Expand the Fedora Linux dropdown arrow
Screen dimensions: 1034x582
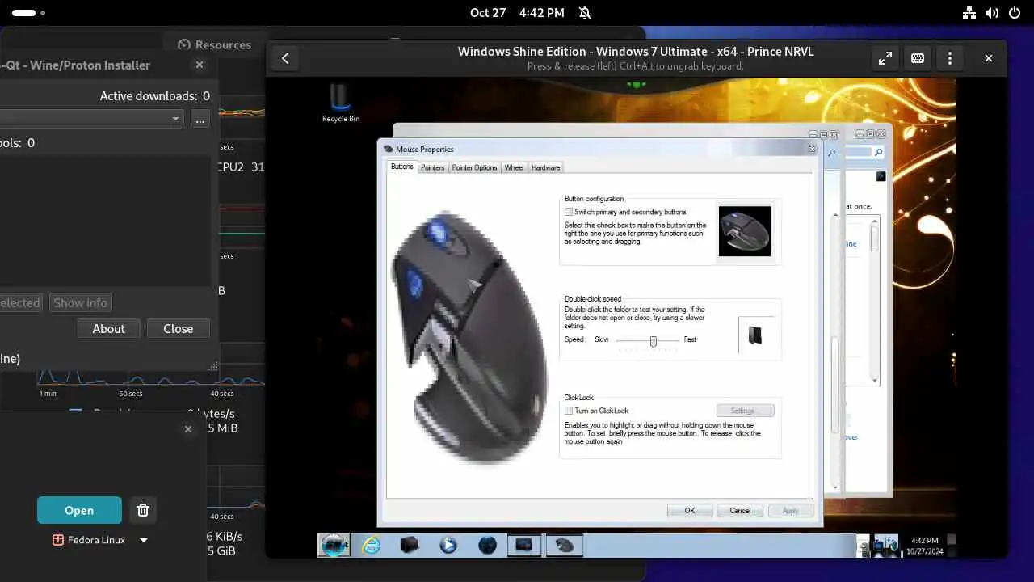click(144, 540)
